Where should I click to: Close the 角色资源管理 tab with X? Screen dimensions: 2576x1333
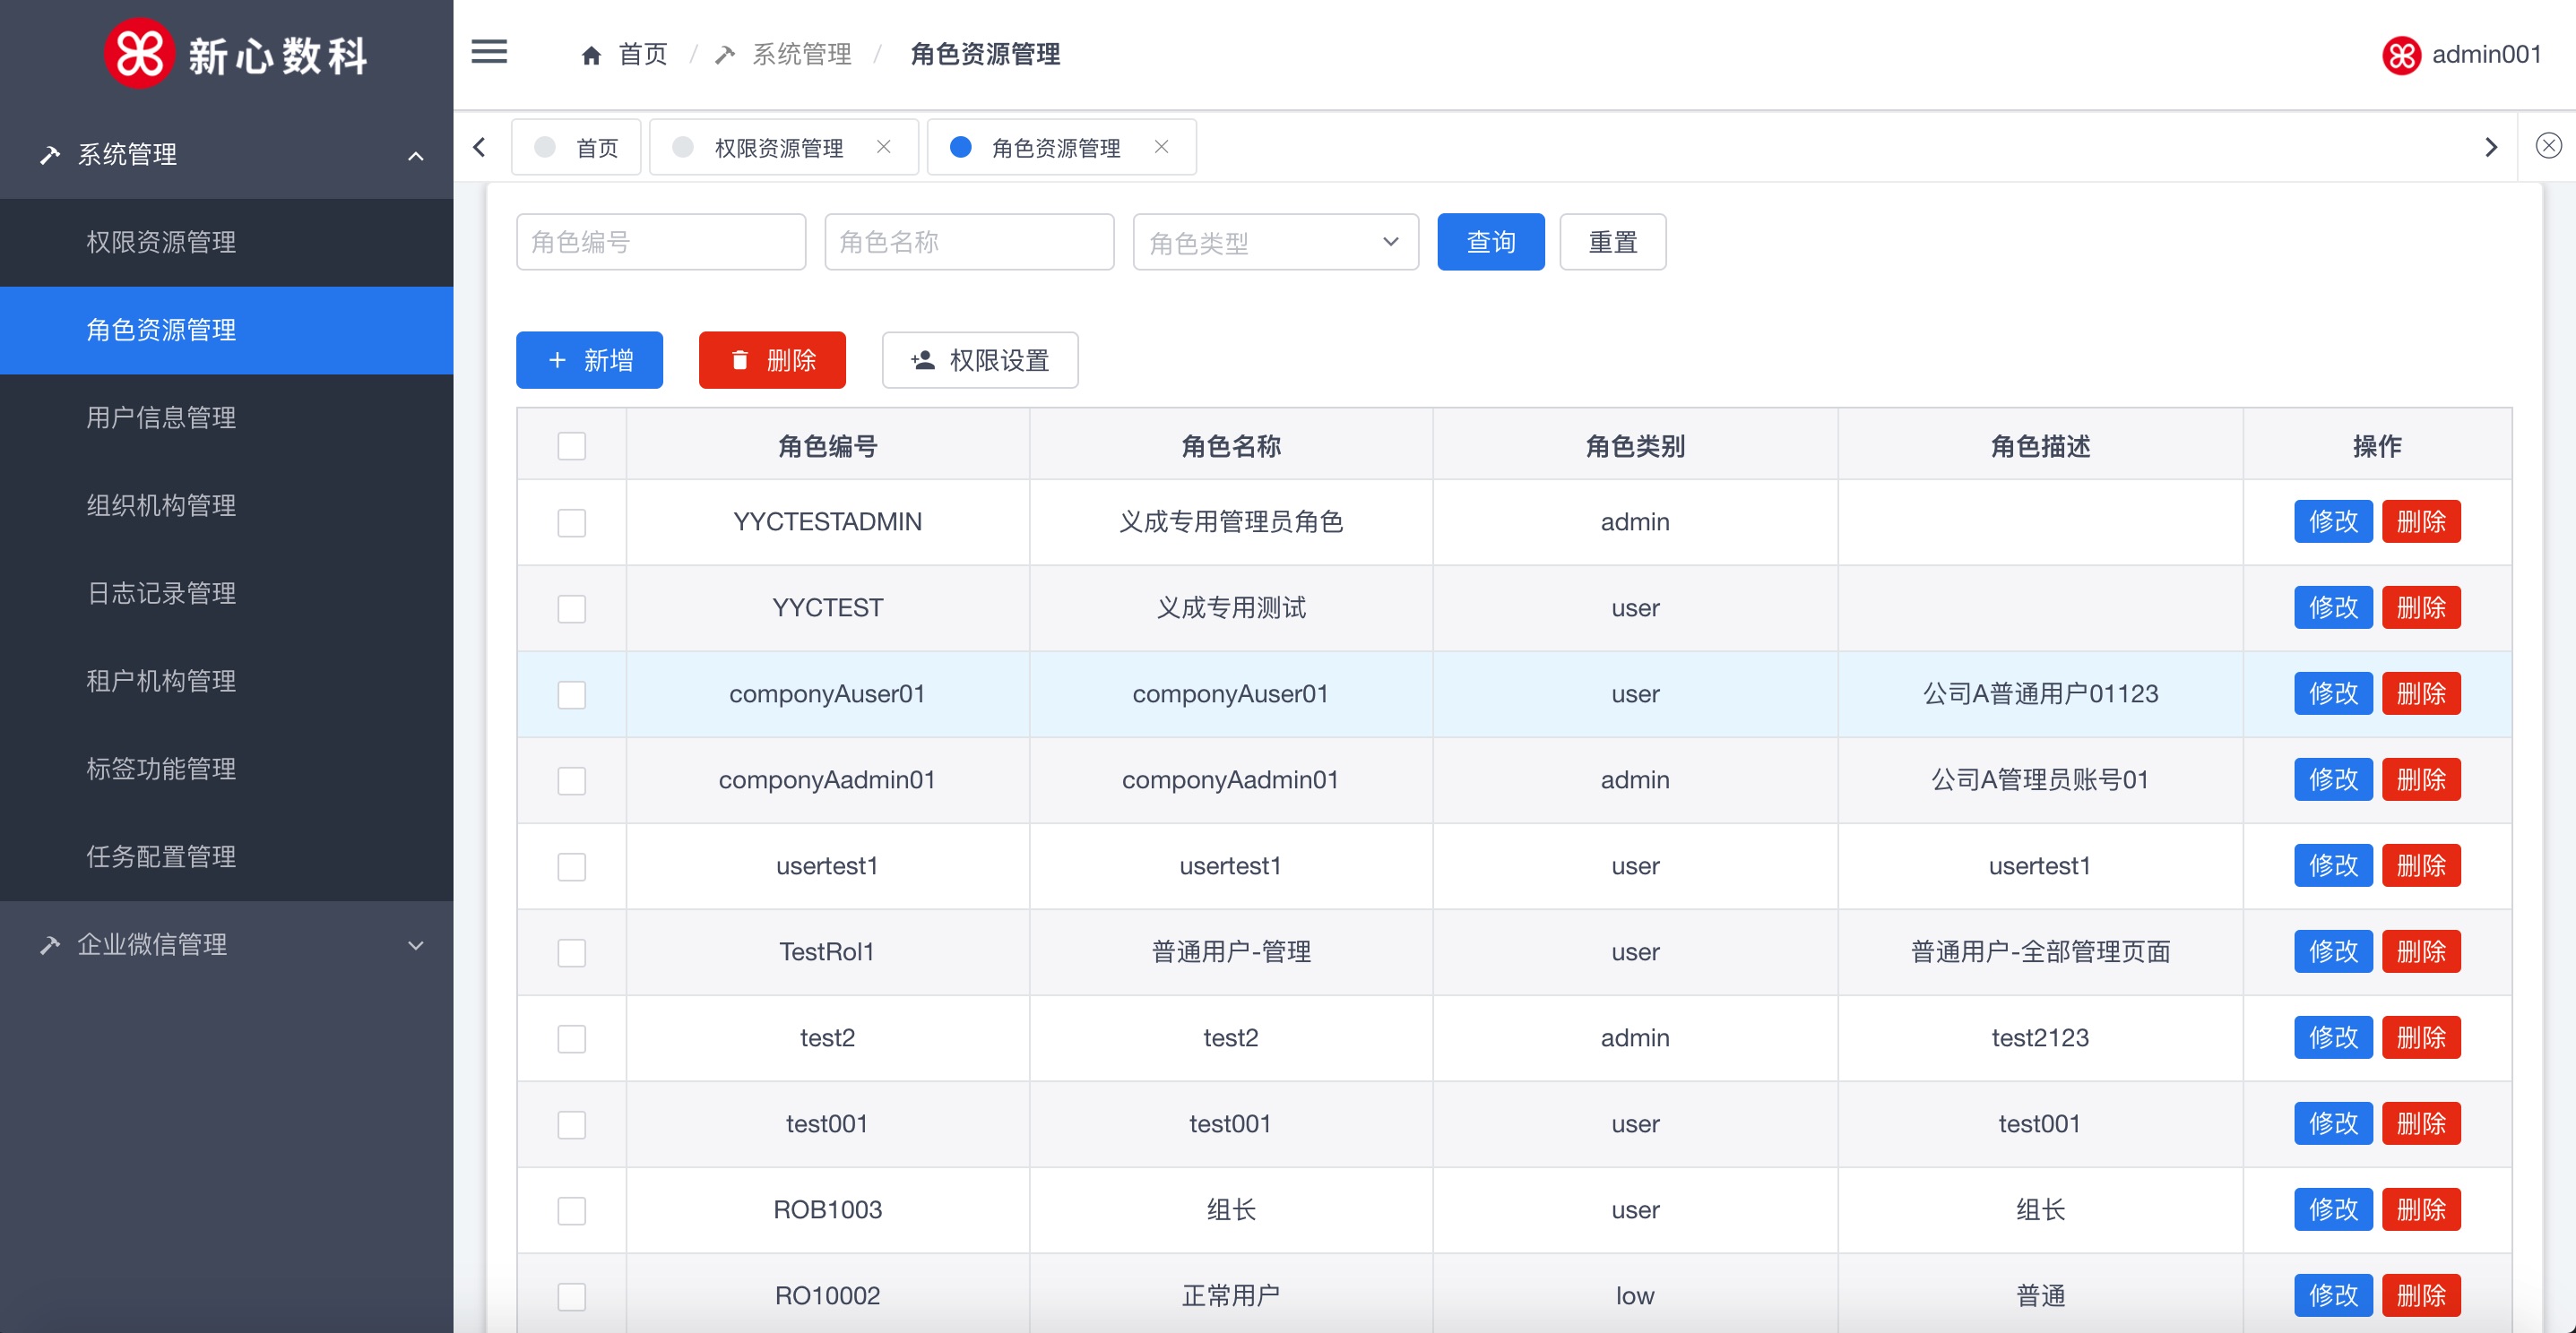tap(1161, 147)
